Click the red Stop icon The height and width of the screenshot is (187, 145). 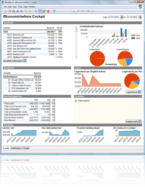(x=48, y=11)
